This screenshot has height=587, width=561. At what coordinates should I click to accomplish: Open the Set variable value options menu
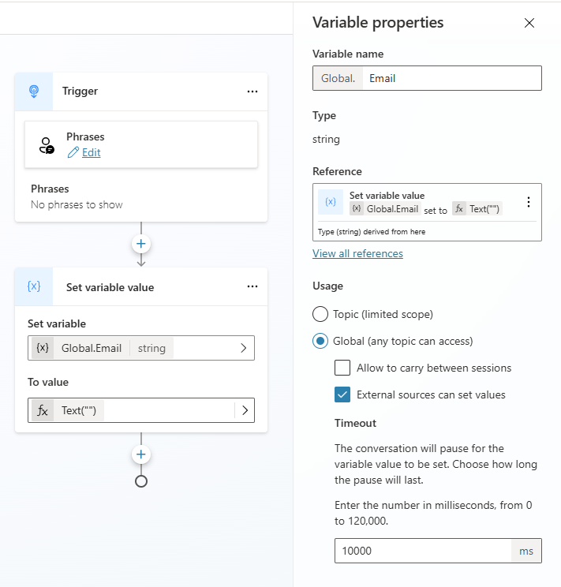click(x=252, y=287)
